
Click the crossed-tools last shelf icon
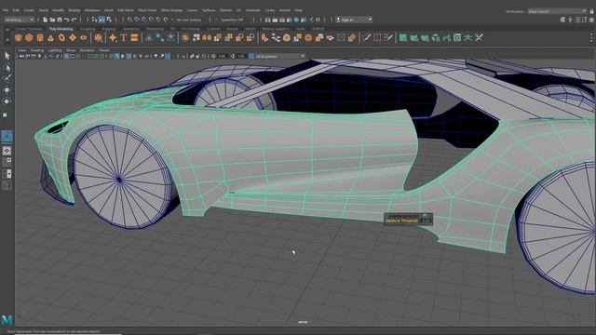click(x=480, y=37)
